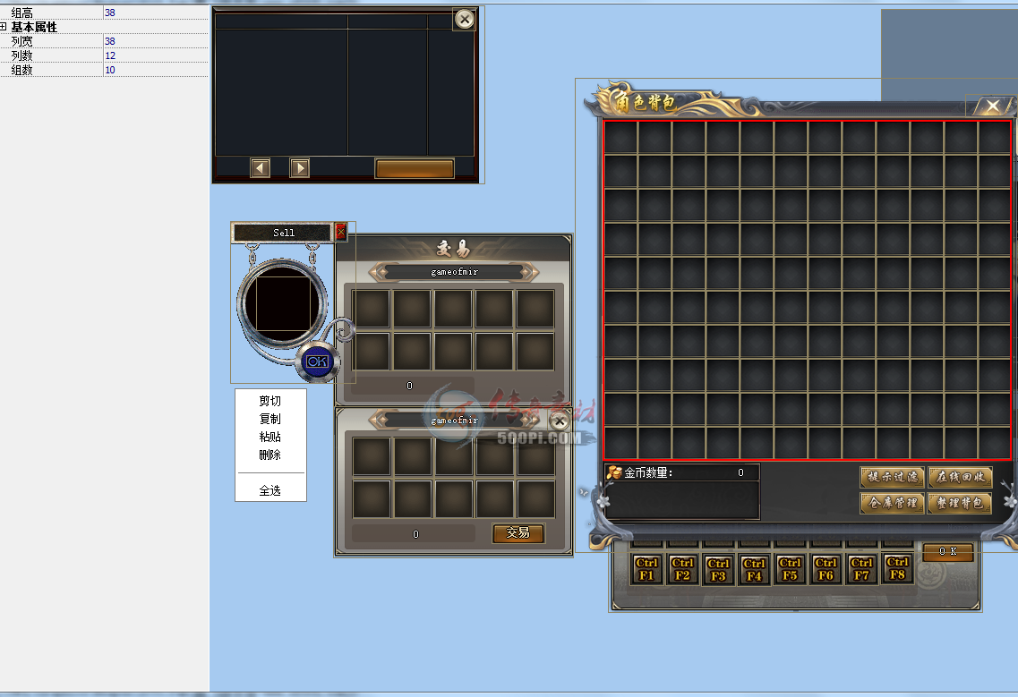Click the item slot in Sell circle
This screenshot has height=697, width=1018.
click(x=283, y=303)
